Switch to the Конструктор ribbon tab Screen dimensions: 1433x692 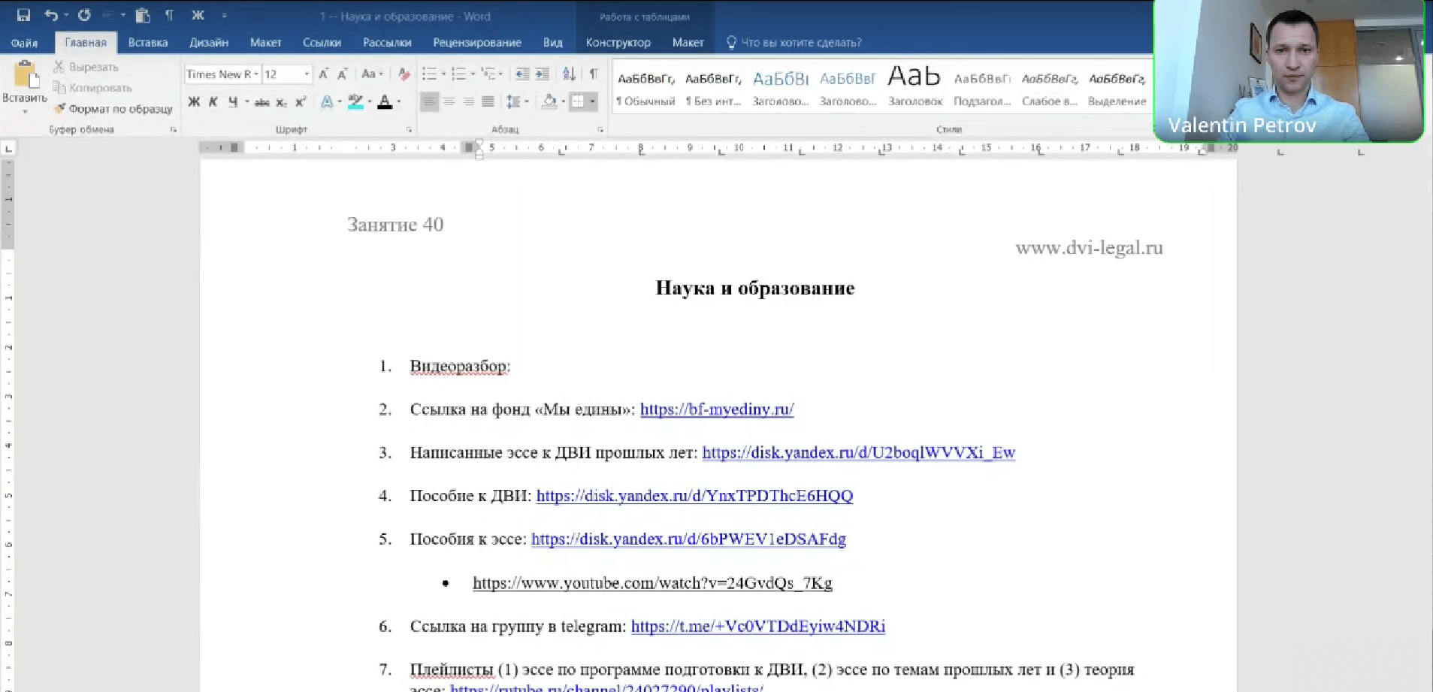coord(618,42)
